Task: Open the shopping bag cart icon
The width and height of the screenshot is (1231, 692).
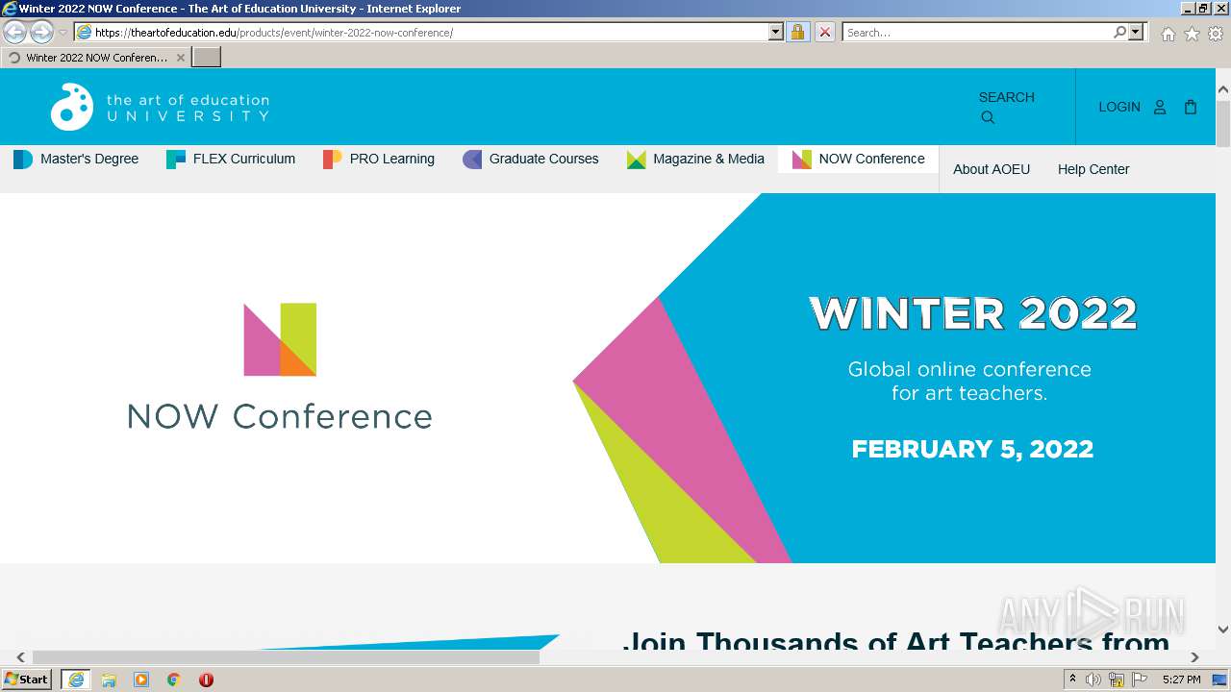Action: pyautogui.click(x=1191, y=107)
